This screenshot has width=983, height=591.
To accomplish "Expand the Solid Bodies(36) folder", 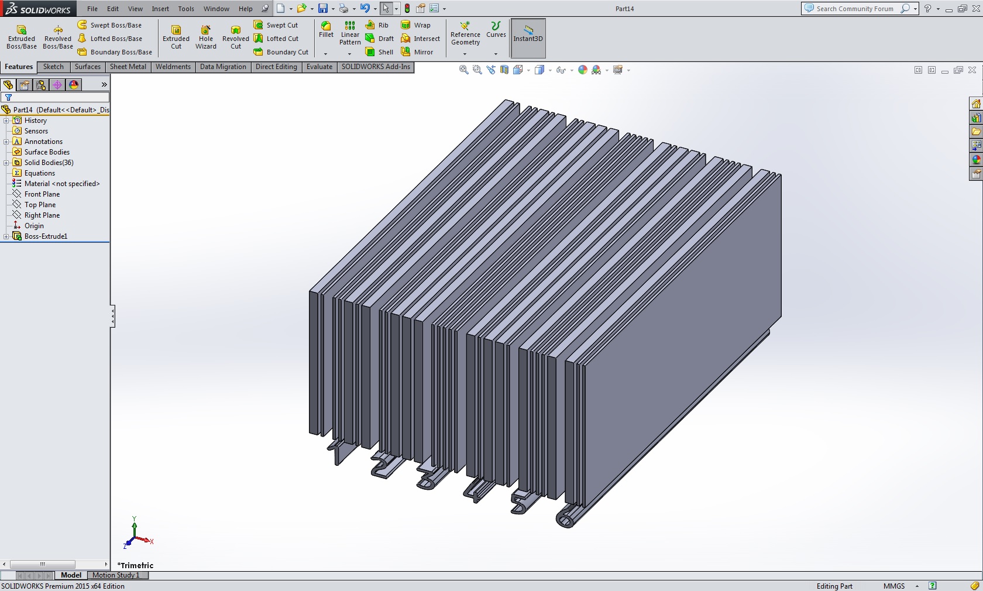I will point(6,163).
